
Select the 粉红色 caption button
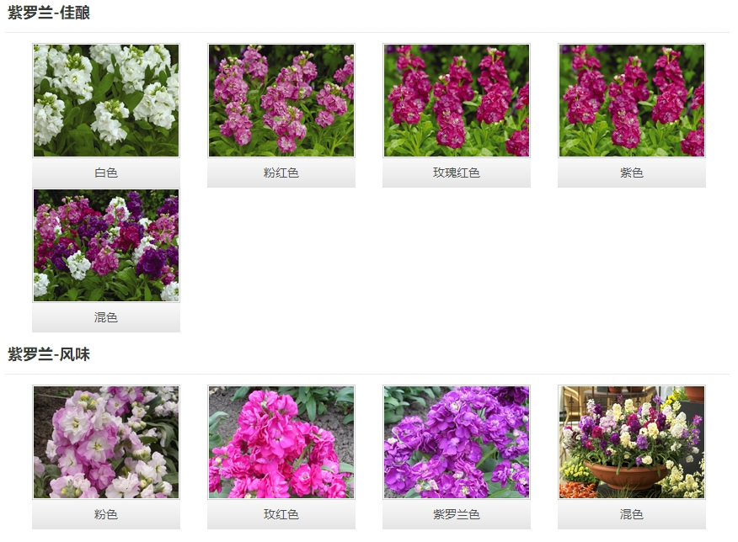281,173
